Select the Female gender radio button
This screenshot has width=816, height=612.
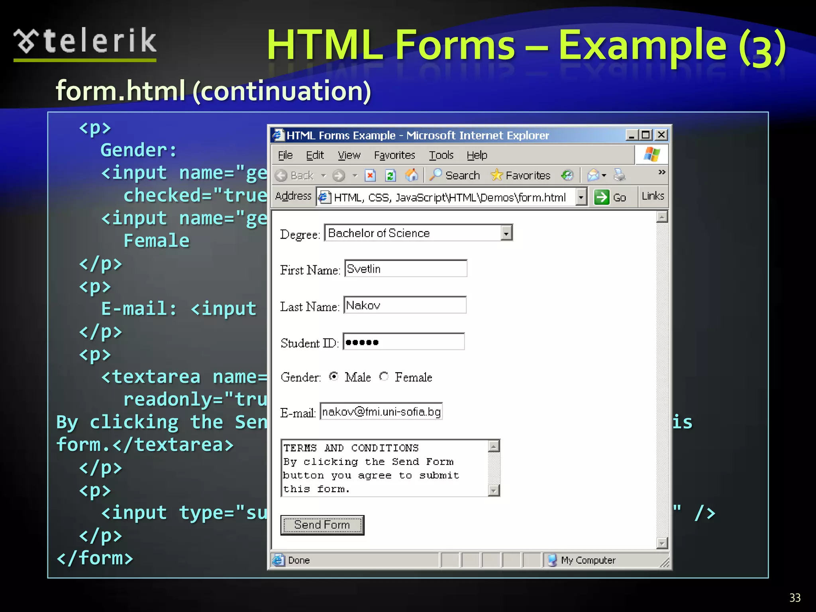click(x=384, y=377)
